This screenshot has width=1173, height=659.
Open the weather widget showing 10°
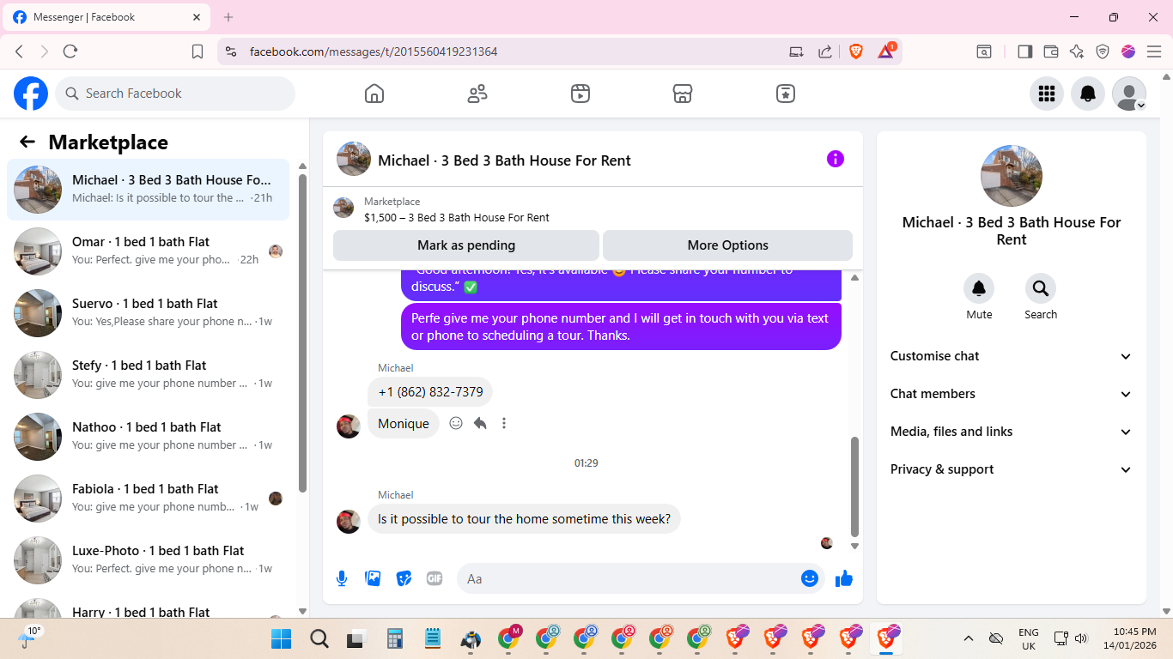tap(28, 638)
